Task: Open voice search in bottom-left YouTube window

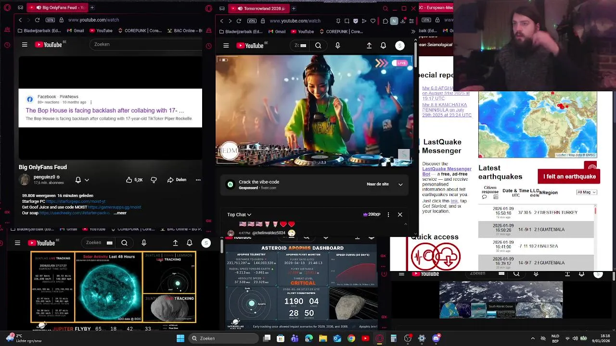Action: 144,243
